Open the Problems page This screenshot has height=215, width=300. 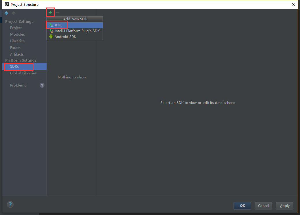[x=18, y=85]
